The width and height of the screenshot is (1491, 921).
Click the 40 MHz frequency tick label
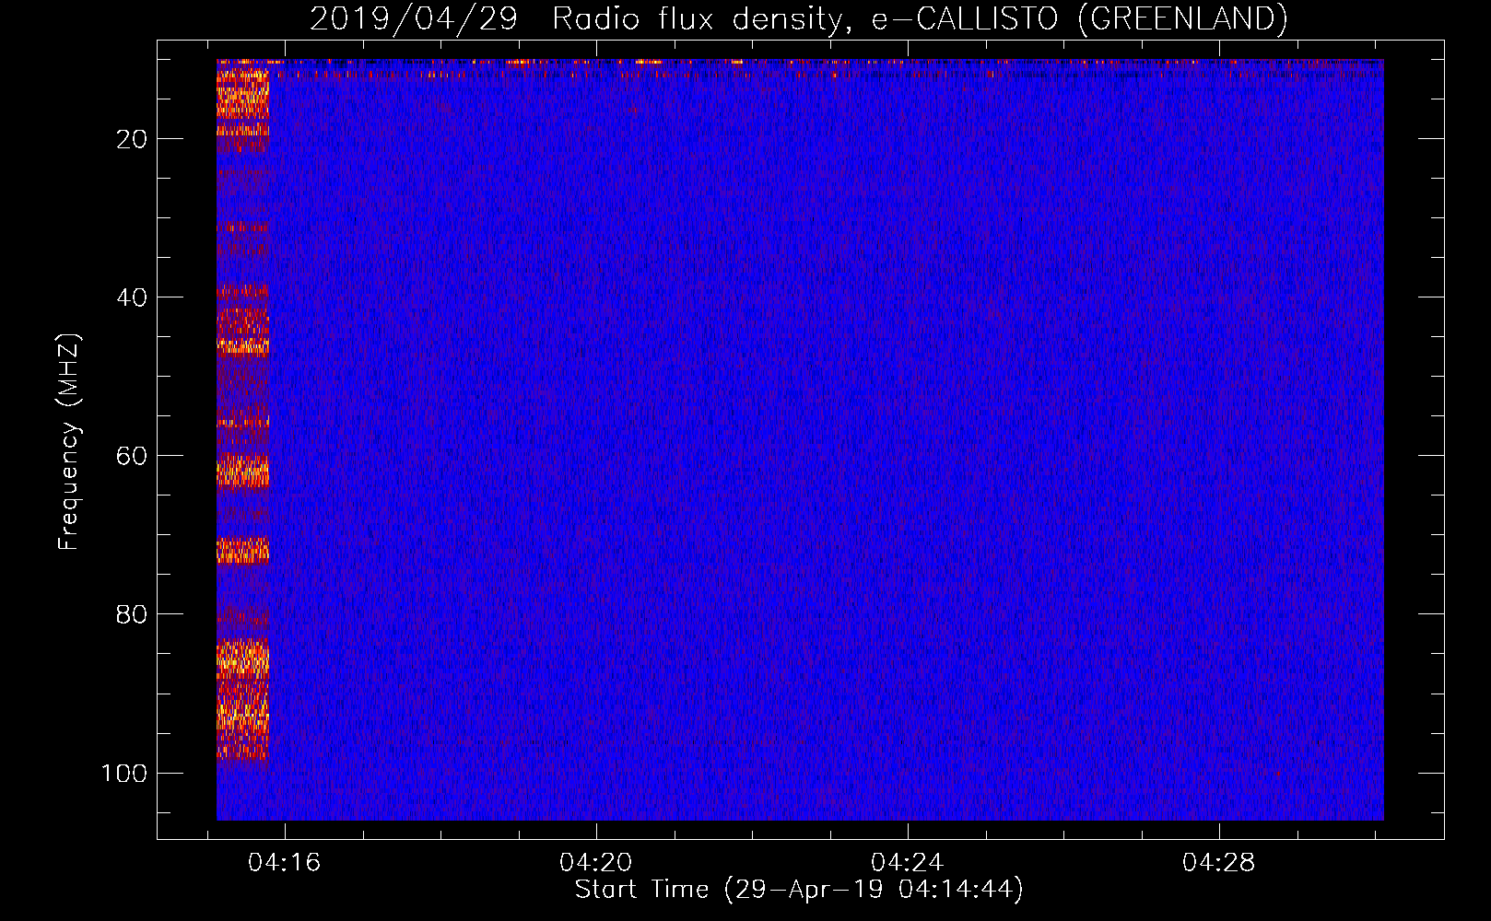[x=132, y=297]
